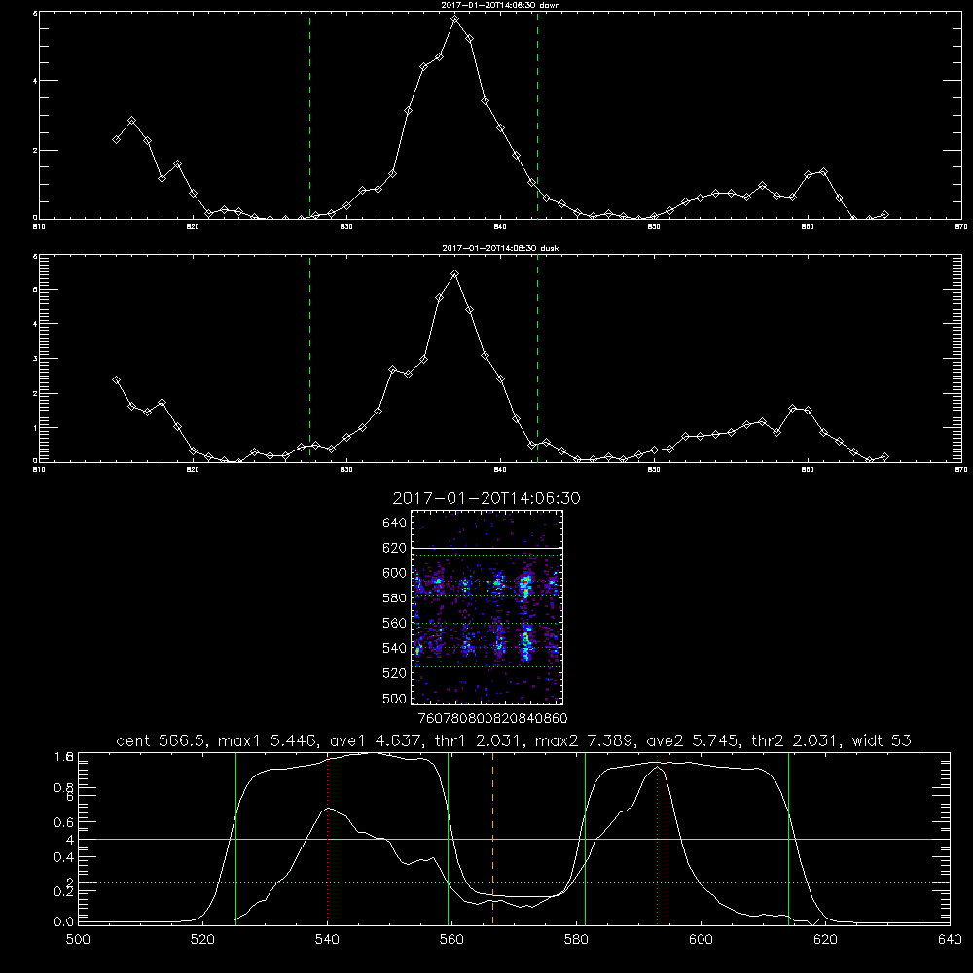Click the rightmost green boundary line in bottom plot
Screen dimensions: 973x973
789,838
